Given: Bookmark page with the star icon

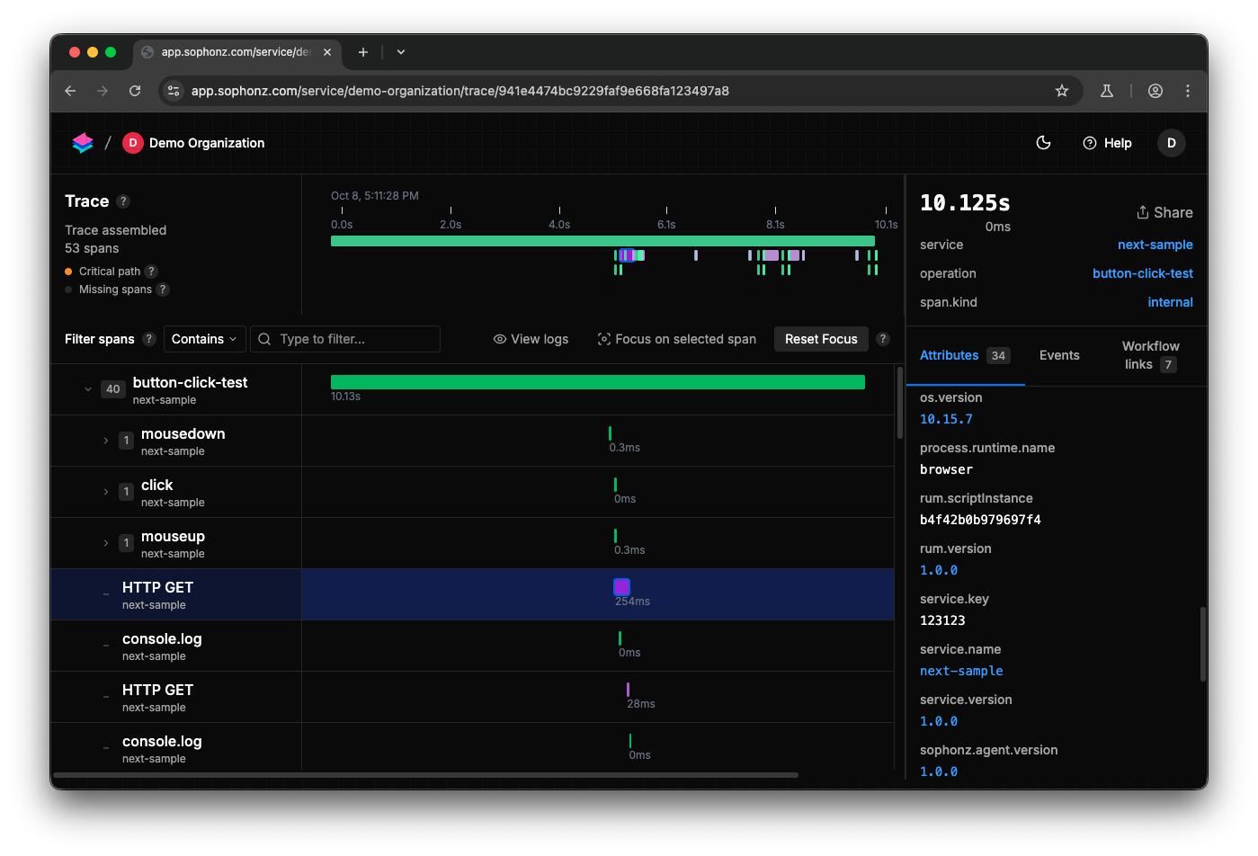Looking at the screenshot, I should (1062, 91).
